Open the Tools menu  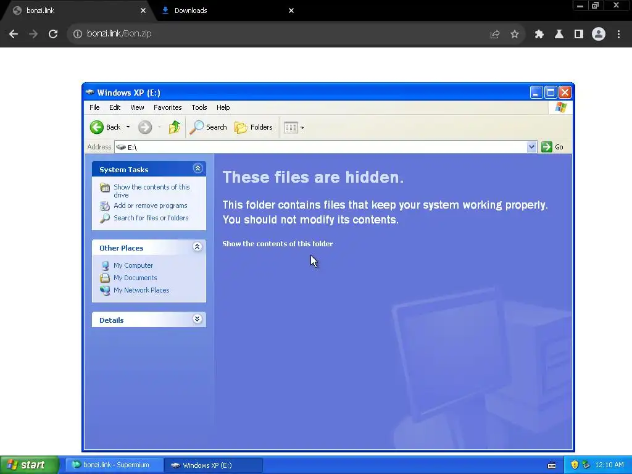point(199,107)
